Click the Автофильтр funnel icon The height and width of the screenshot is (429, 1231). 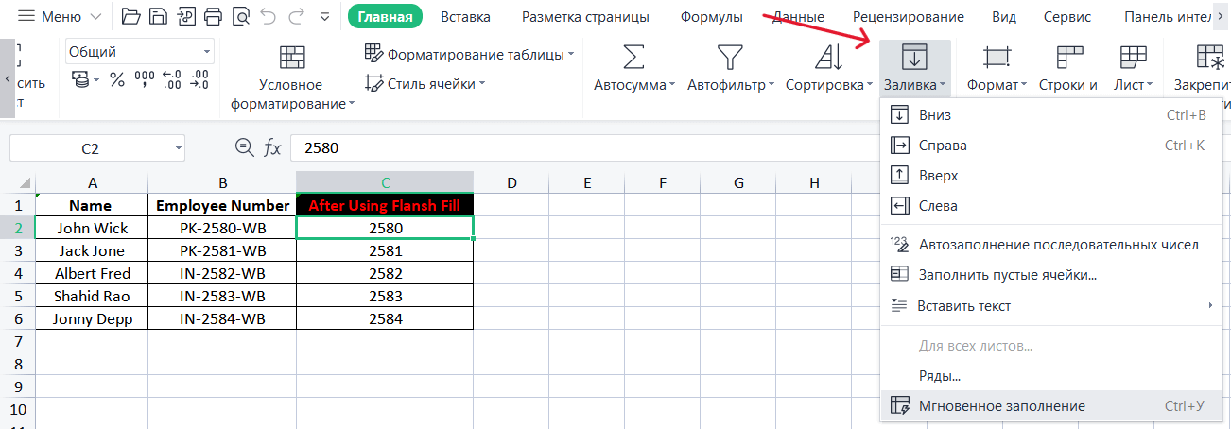[x=728, y=58]
